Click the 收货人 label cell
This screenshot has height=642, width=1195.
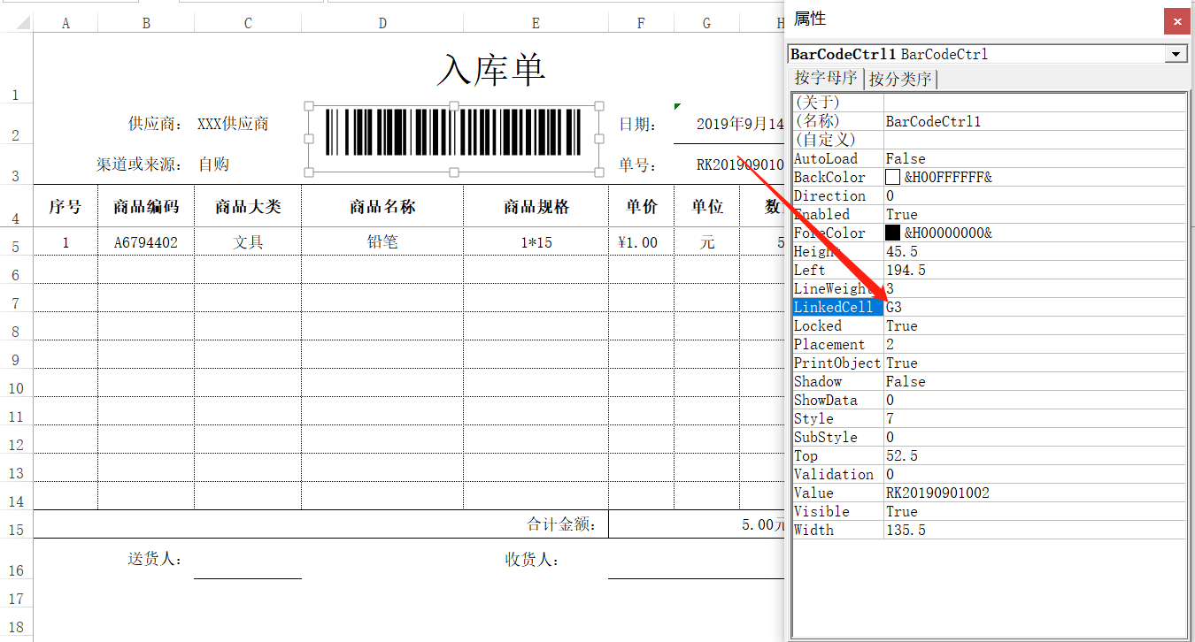[x=532, y=559]
